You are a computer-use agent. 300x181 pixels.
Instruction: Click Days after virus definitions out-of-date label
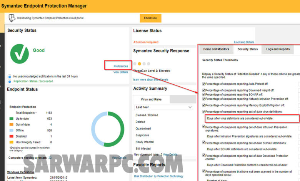point(240,119)
